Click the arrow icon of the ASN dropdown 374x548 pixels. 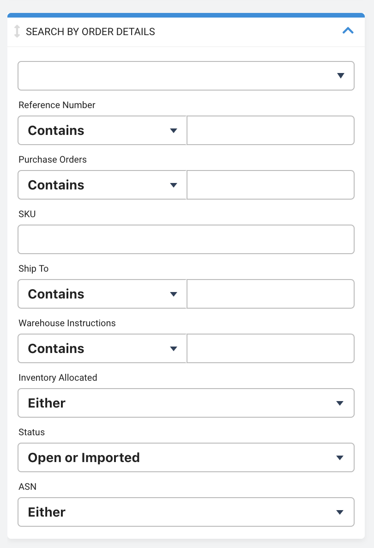pos(340,512)
